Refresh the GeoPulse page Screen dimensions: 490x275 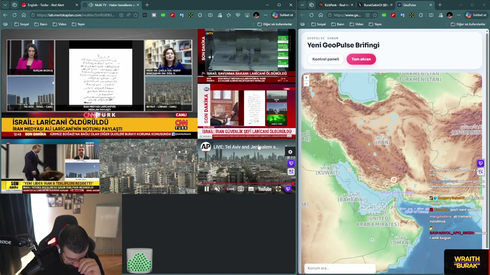311,15
